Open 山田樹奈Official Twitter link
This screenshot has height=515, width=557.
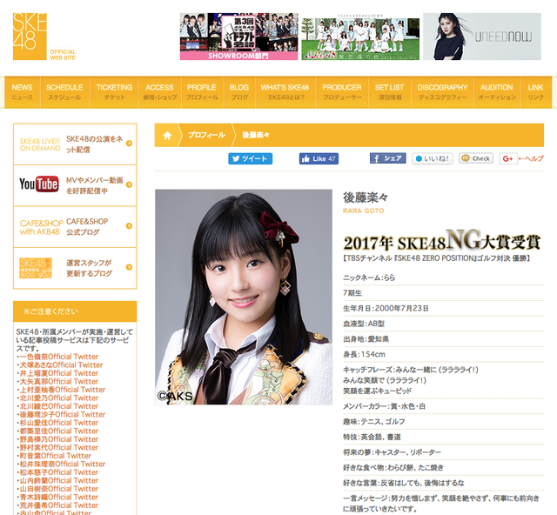59,489
